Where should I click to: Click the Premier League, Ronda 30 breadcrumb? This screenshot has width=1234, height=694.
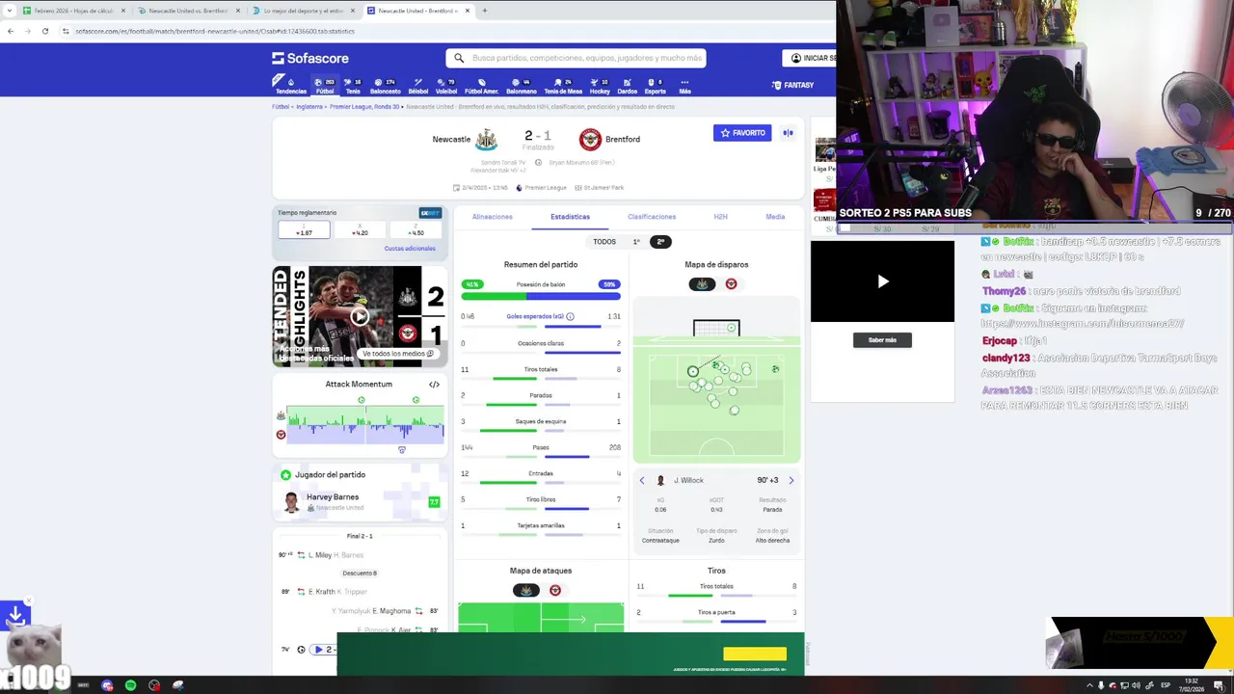(x=364, y=107)
